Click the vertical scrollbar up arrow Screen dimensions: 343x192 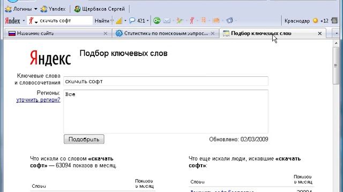(x=336, y=43)
